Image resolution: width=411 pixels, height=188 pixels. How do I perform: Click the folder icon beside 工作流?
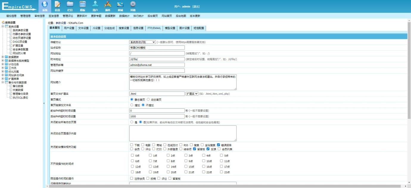click(x=7, y=68)
